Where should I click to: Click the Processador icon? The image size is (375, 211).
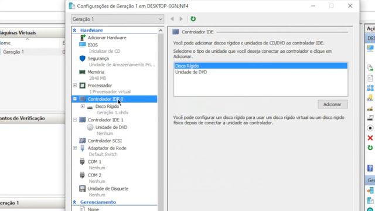click(82, 86)
